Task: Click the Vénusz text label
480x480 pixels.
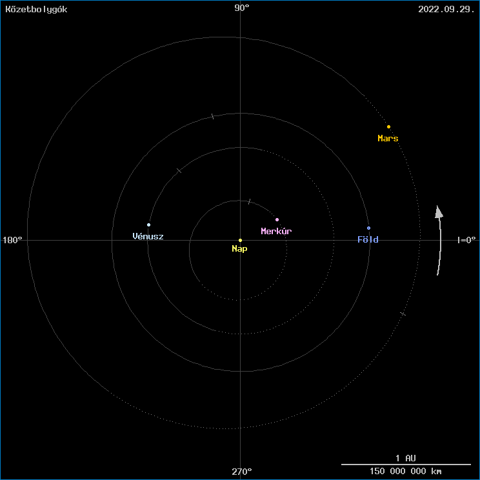Action: click(148, 236)
